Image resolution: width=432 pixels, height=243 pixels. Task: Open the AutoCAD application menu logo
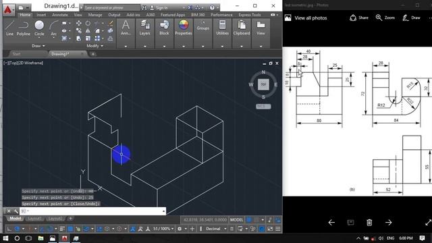tap(8, 9)
